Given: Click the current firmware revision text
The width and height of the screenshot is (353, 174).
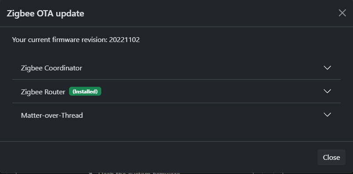Looking at the screenshot, I should 76,40.
